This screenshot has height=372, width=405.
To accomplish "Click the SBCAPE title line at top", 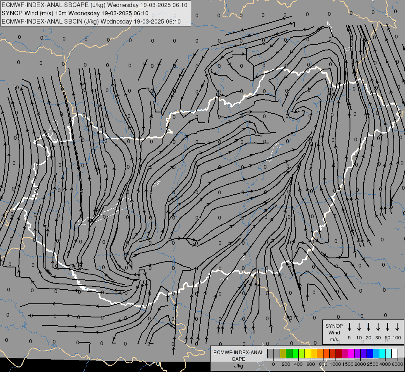I will (94, 5).
